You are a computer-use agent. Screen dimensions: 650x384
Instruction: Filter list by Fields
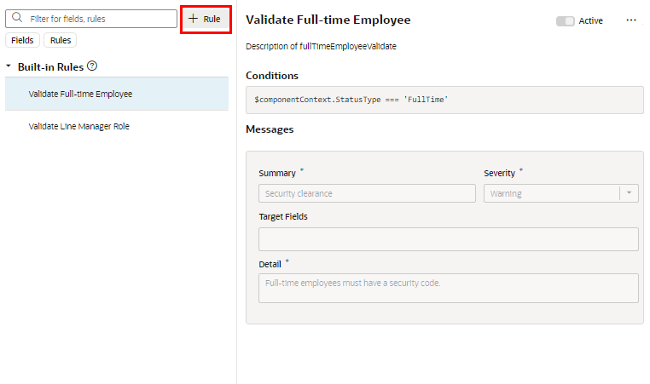[22, 40]
